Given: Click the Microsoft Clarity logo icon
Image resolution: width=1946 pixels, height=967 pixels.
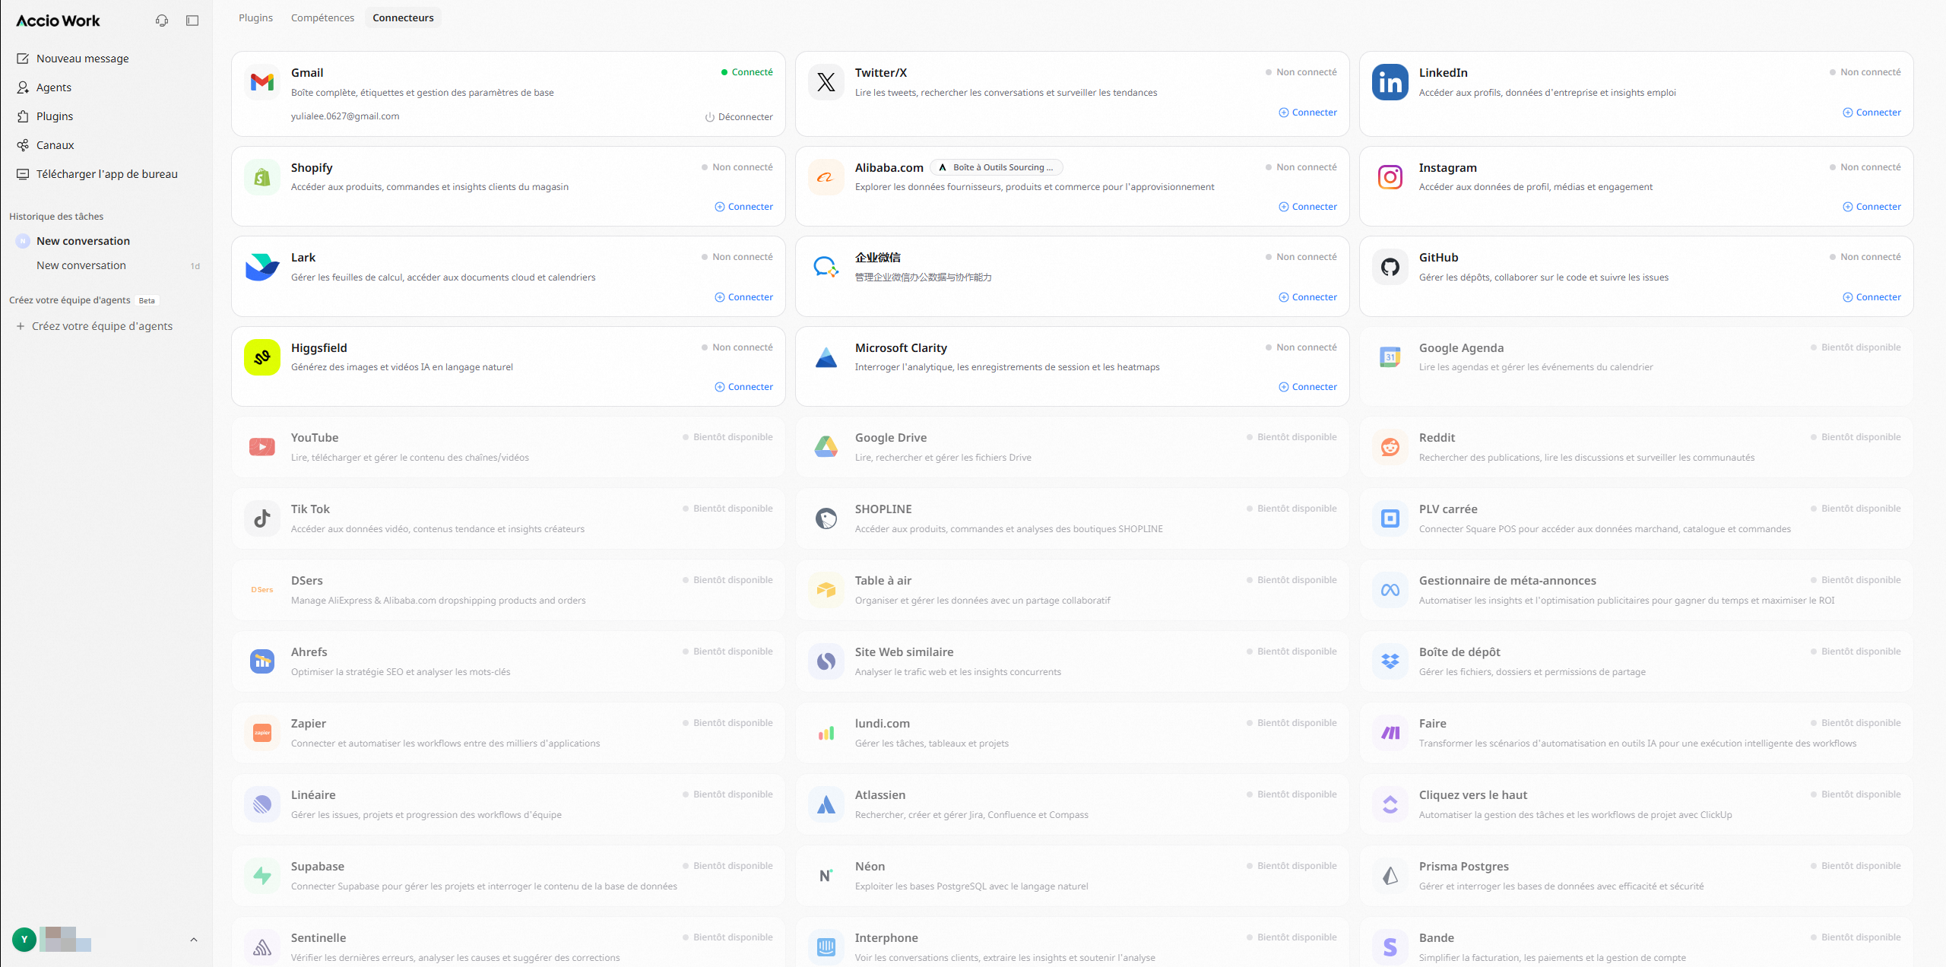Looking at the screenshot, I should click(826, 357).
